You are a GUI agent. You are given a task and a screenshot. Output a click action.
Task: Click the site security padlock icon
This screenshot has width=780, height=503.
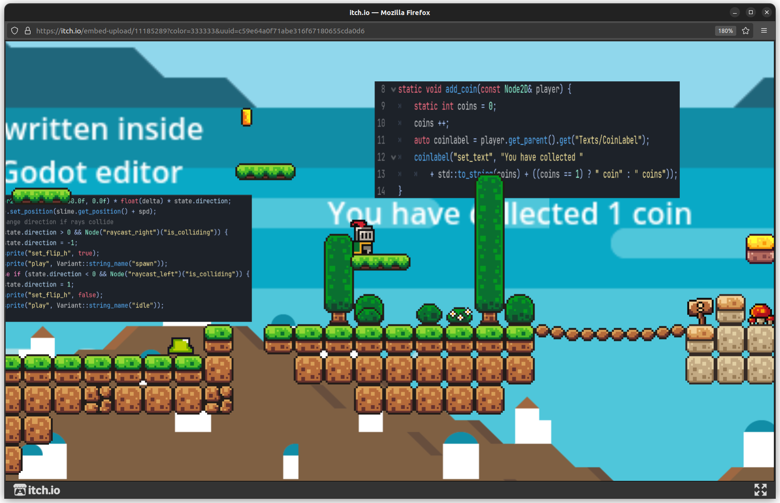(x=28, y=31)
